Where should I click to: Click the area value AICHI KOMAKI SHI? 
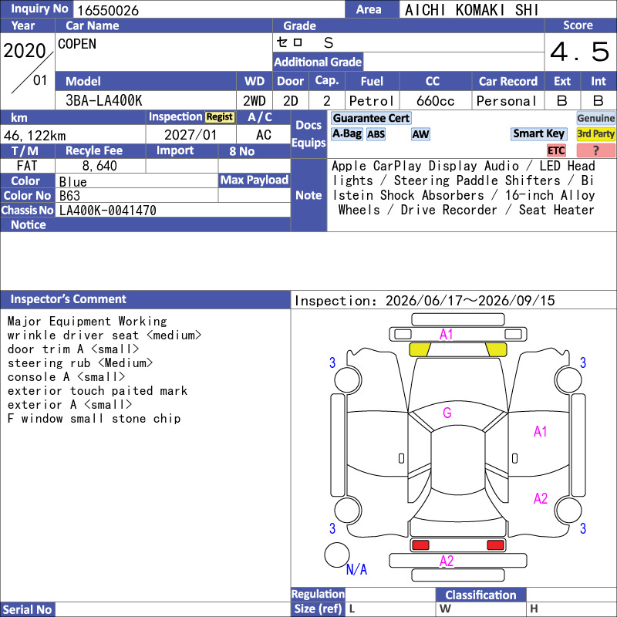tap(471, 10)
